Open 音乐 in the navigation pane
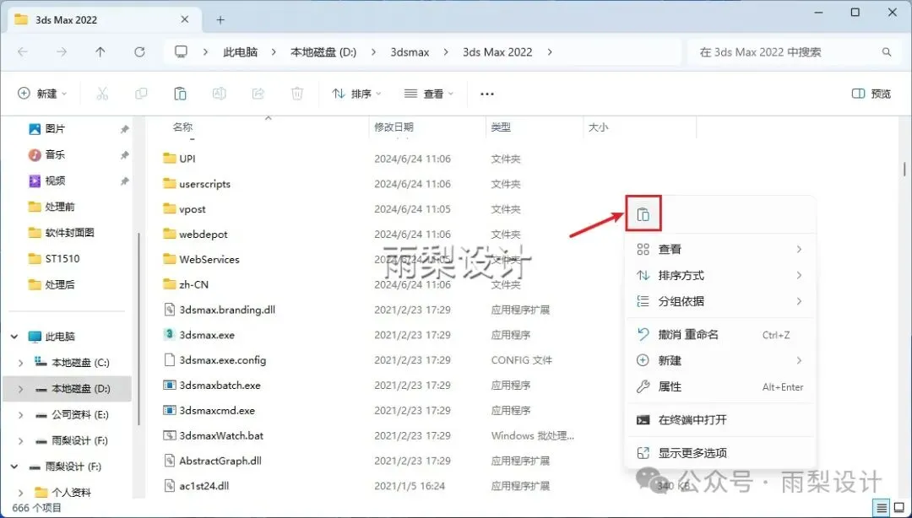Screen dimensions: 912x518 pyautogui.click(x=55, y=154)
